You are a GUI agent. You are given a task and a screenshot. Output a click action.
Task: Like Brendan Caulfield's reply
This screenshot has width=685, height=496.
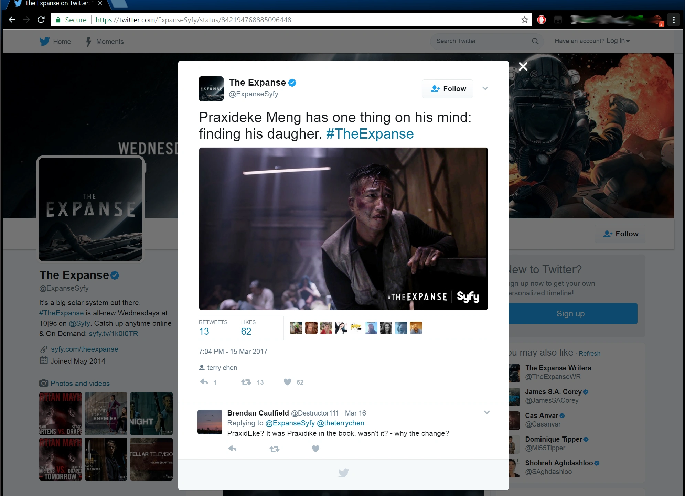coord(315,449)
